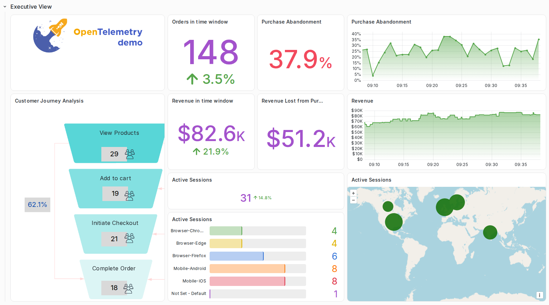Image resolution: width=549 pixels, height=305 pixels.
Task: Click the people icon in View Products
Action: 130,154
